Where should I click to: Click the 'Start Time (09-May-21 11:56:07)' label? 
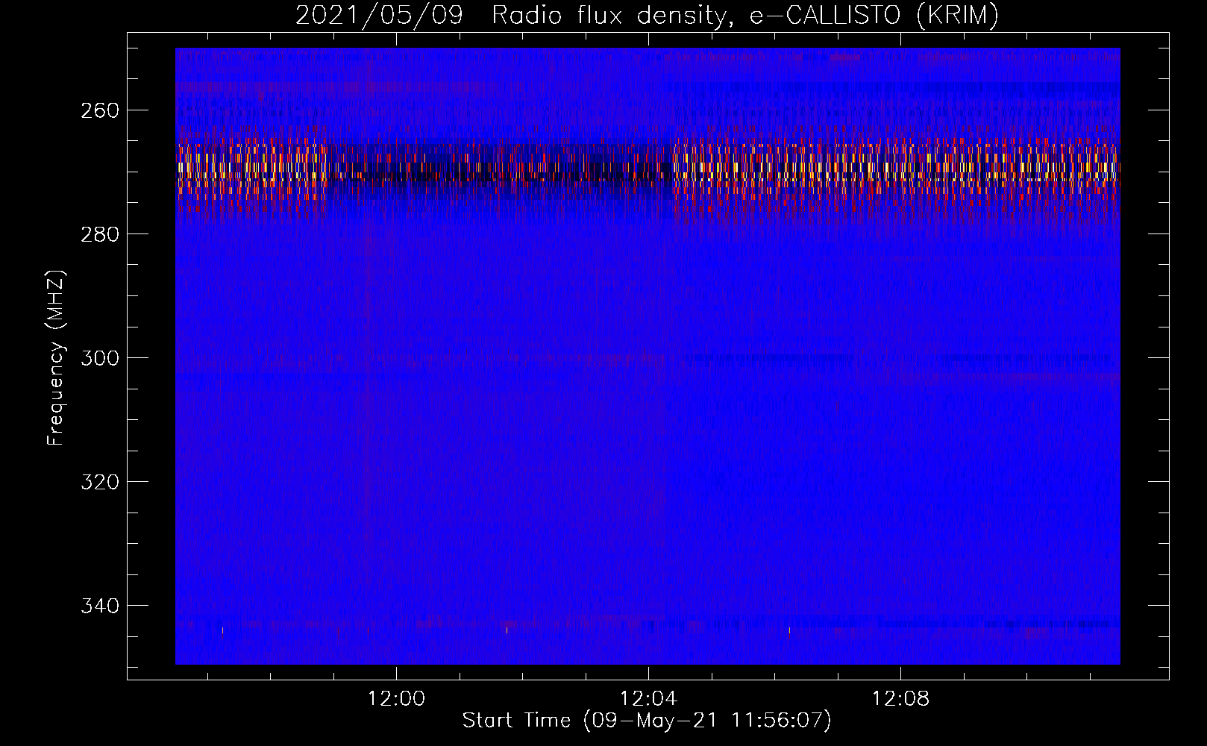coord(647,721)
